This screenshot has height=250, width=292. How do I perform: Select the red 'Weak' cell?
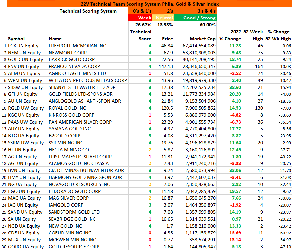[x=140, y=18]
